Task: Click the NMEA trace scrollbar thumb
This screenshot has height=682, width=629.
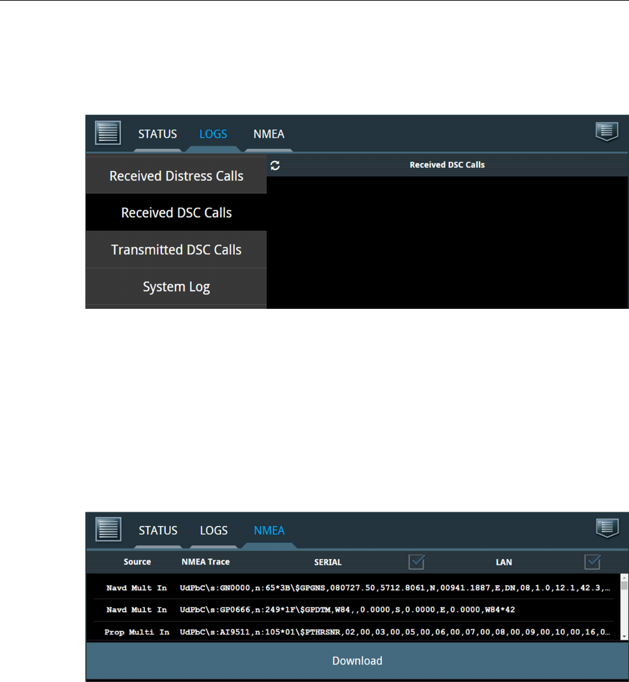Action: tap(624, 585)
